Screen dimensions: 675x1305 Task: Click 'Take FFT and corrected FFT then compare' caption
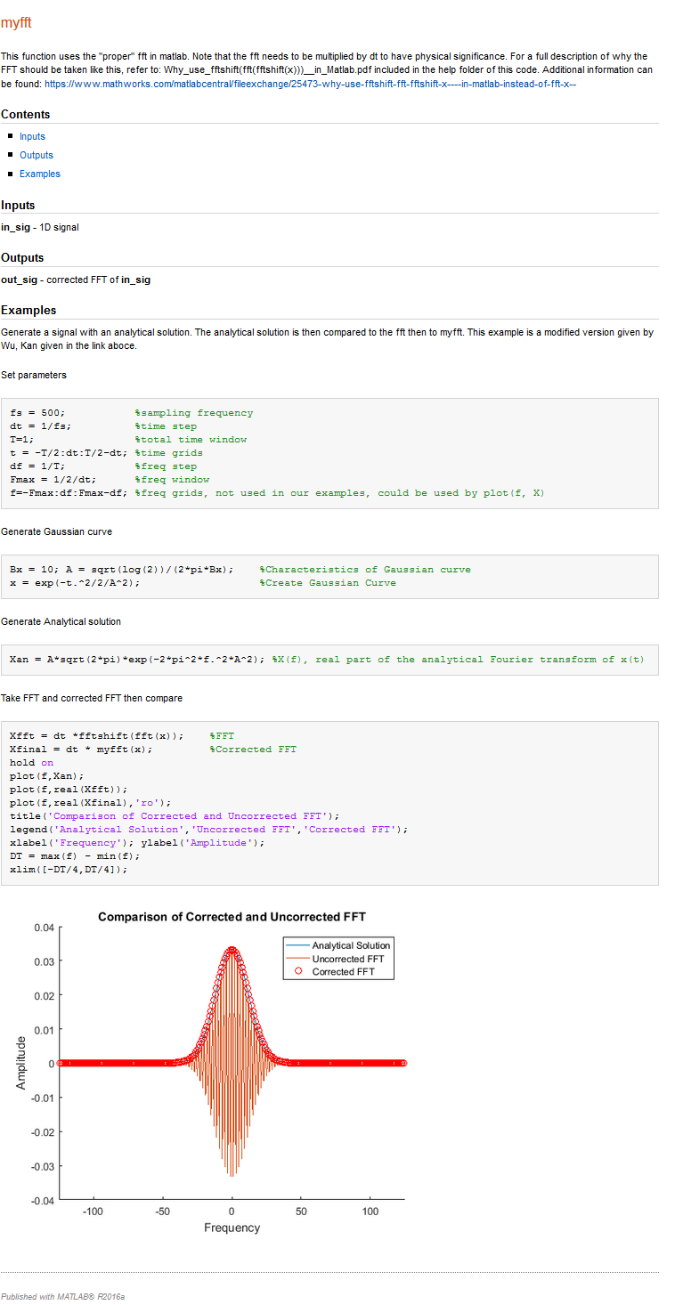92,698
